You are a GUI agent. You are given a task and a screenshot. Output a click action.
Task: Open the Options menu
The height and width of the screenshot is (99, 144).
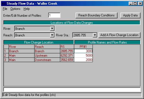point(15,9)
